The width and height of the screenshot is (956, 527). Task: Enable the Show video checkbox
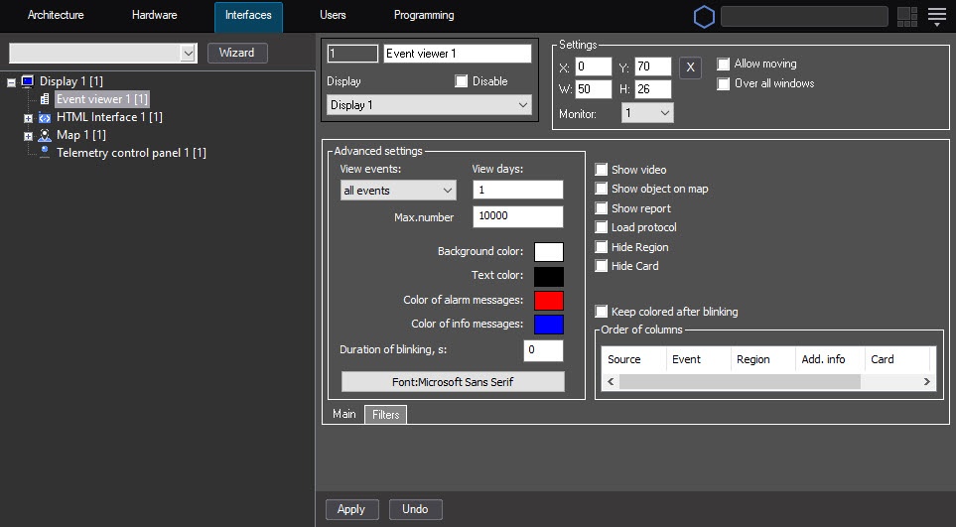tap(602, 170)
